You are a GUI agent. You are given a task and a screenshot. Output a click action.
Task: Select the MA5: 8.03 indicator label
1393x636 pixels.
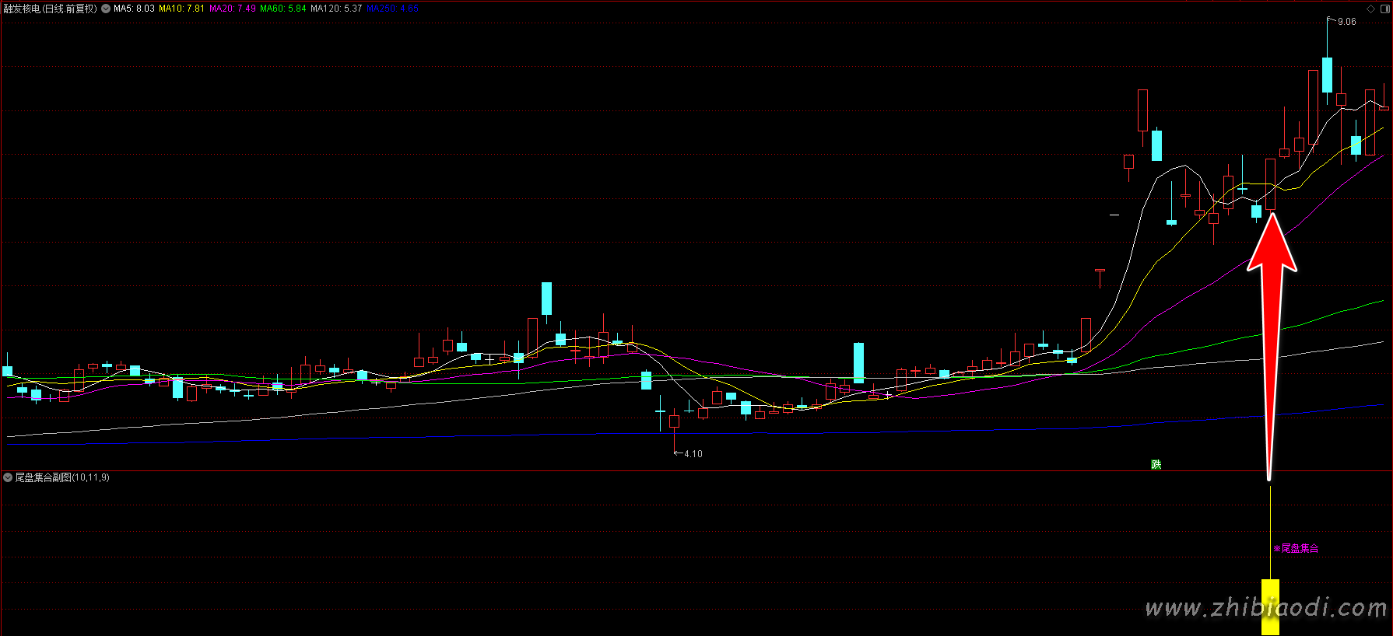point(134,9)
